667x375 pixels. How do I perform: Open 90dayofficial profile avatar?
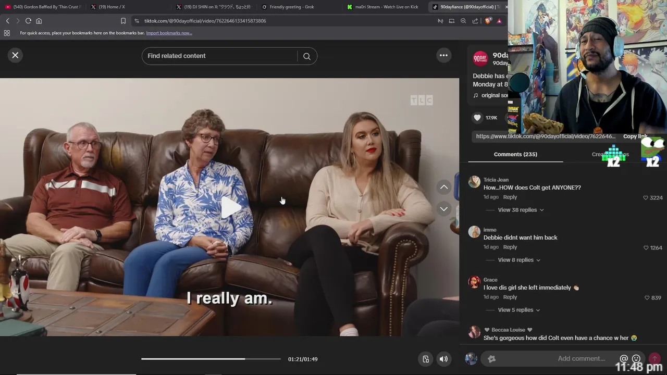[x=480, y=58]
